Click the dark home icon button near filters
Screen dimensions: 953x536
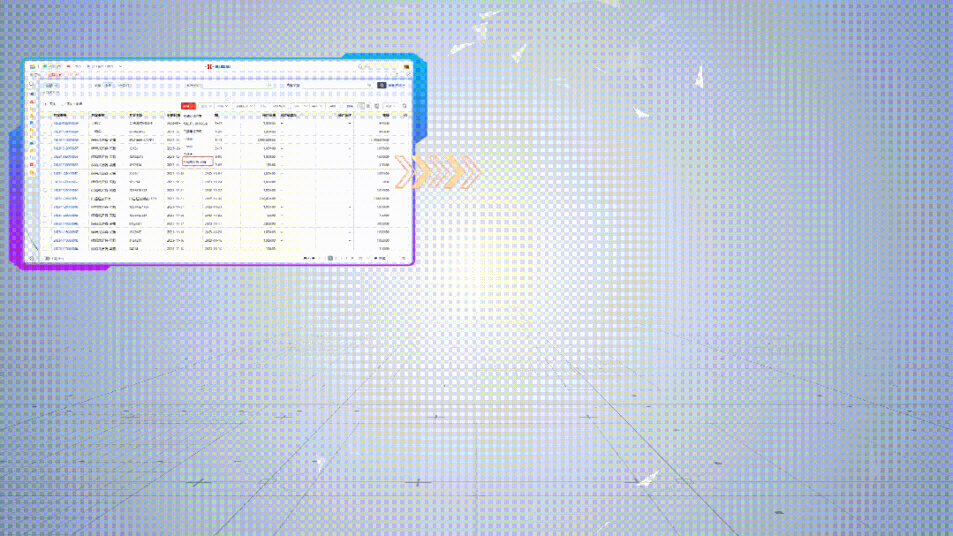pyautogui.click(x=382, y=85)
